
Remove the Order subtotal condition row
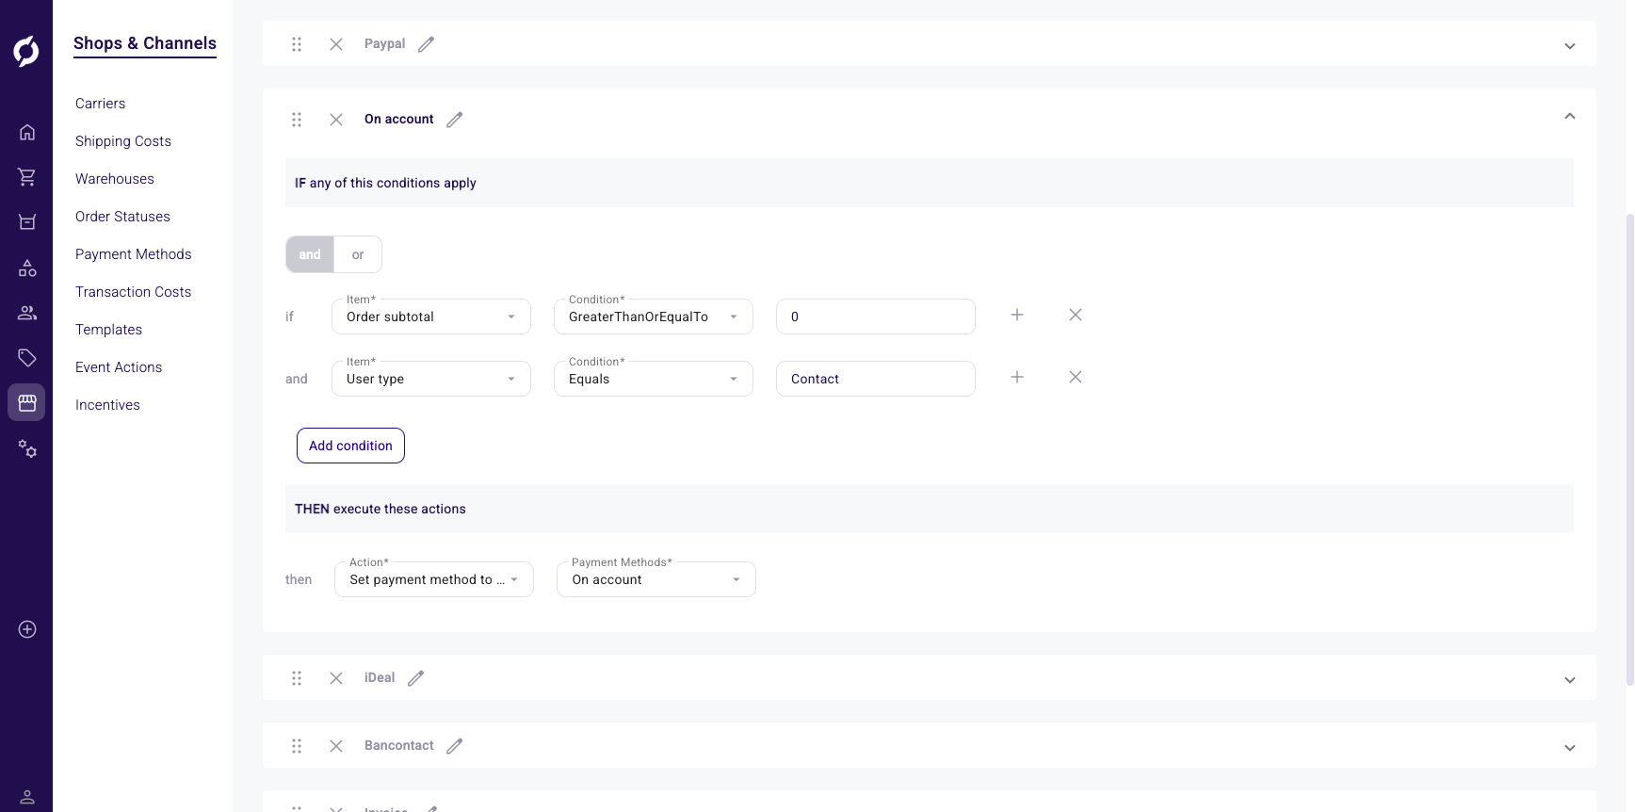coord(1076,315)
